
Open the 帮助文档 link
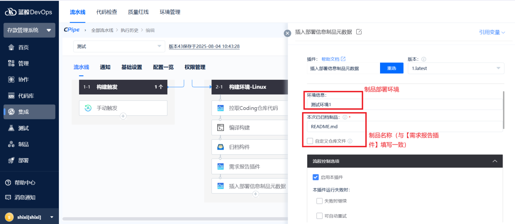pyautogui.click(x=330, y=59)
